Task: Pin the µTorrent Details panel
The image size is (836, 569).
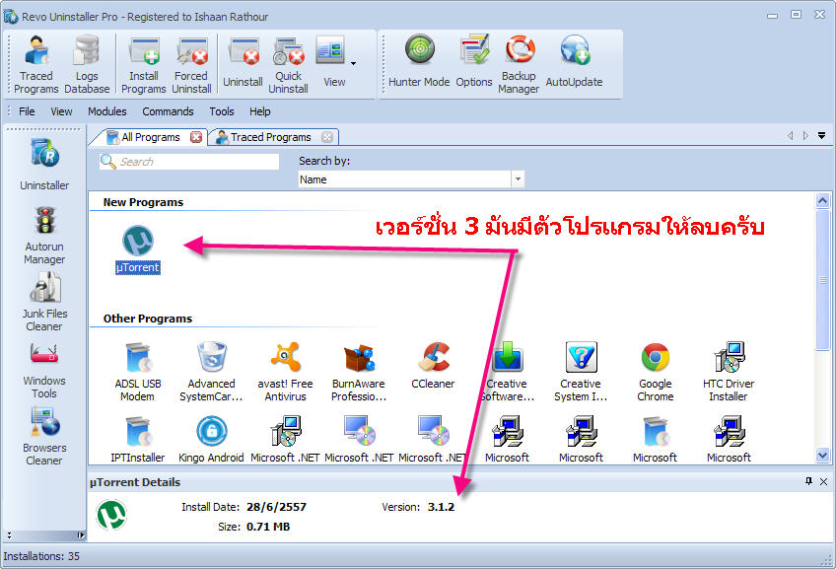Action: (808, 481)
